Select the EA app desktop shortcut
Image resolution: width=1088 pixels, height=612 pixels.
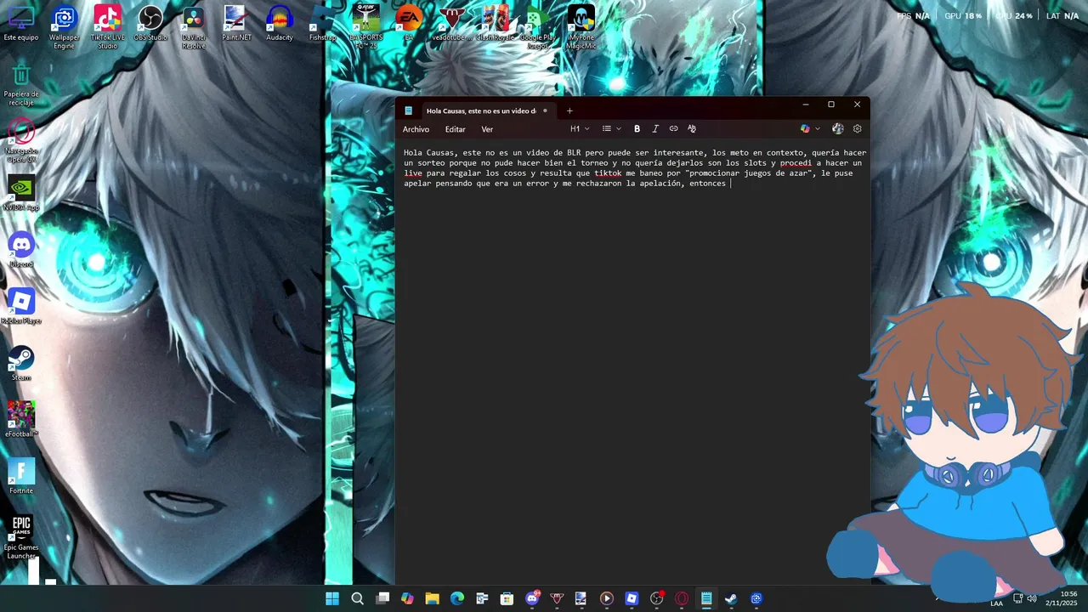(409, 23)
